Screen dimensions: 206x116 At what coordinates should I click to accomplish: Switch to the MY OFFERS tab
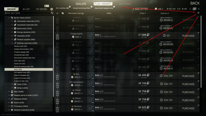[x=42, y=9]
